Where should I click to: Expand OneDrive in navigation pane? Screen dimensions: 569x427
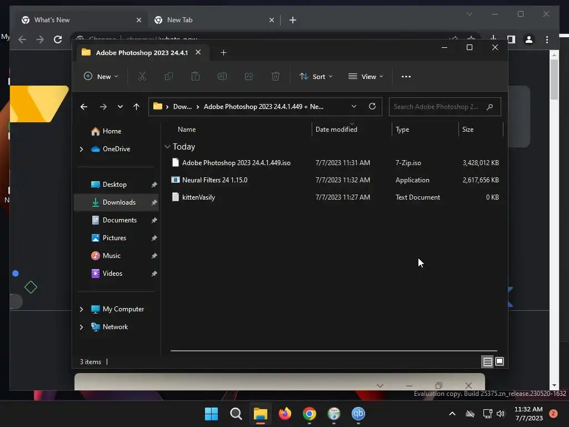coord(81,149)
